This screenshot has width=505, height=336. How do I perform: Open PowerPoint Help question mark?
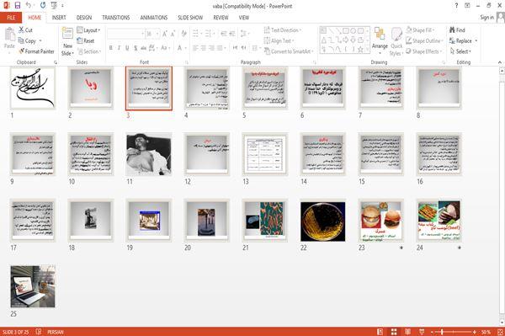point(456,6)
